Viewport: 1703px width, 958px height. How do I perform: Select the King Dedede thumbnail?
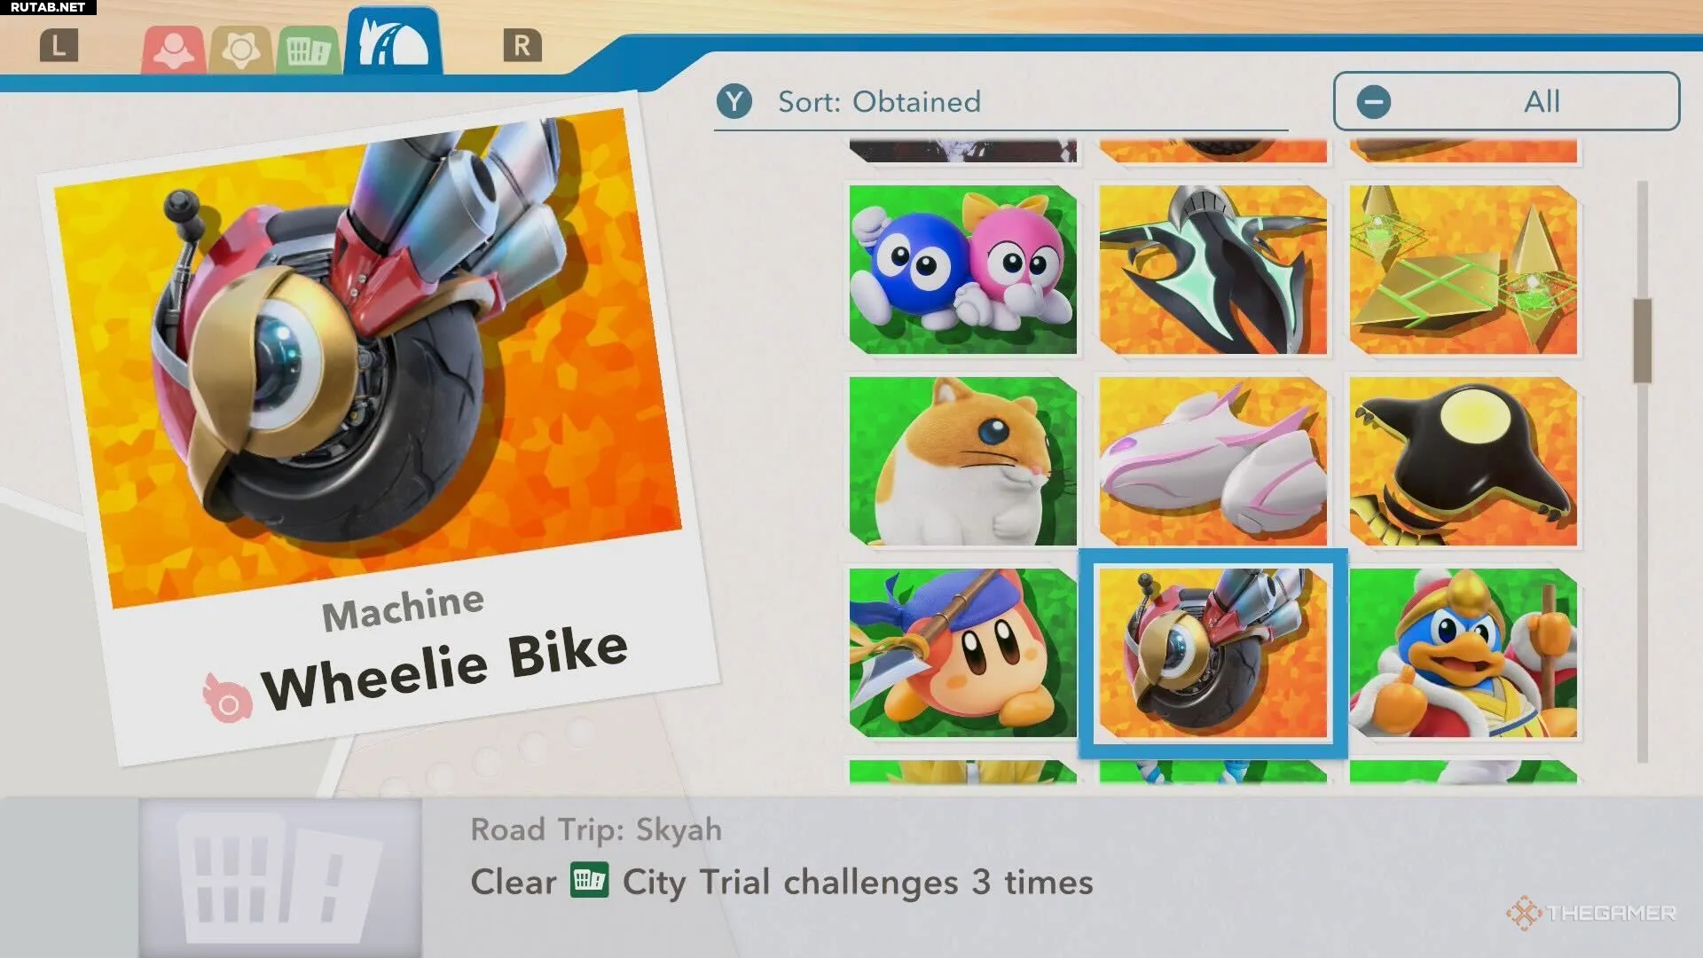(1464, 653)
